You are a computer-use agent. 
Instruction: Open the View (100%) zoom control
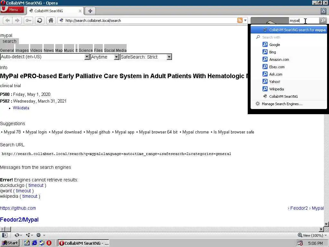[312, 235]
